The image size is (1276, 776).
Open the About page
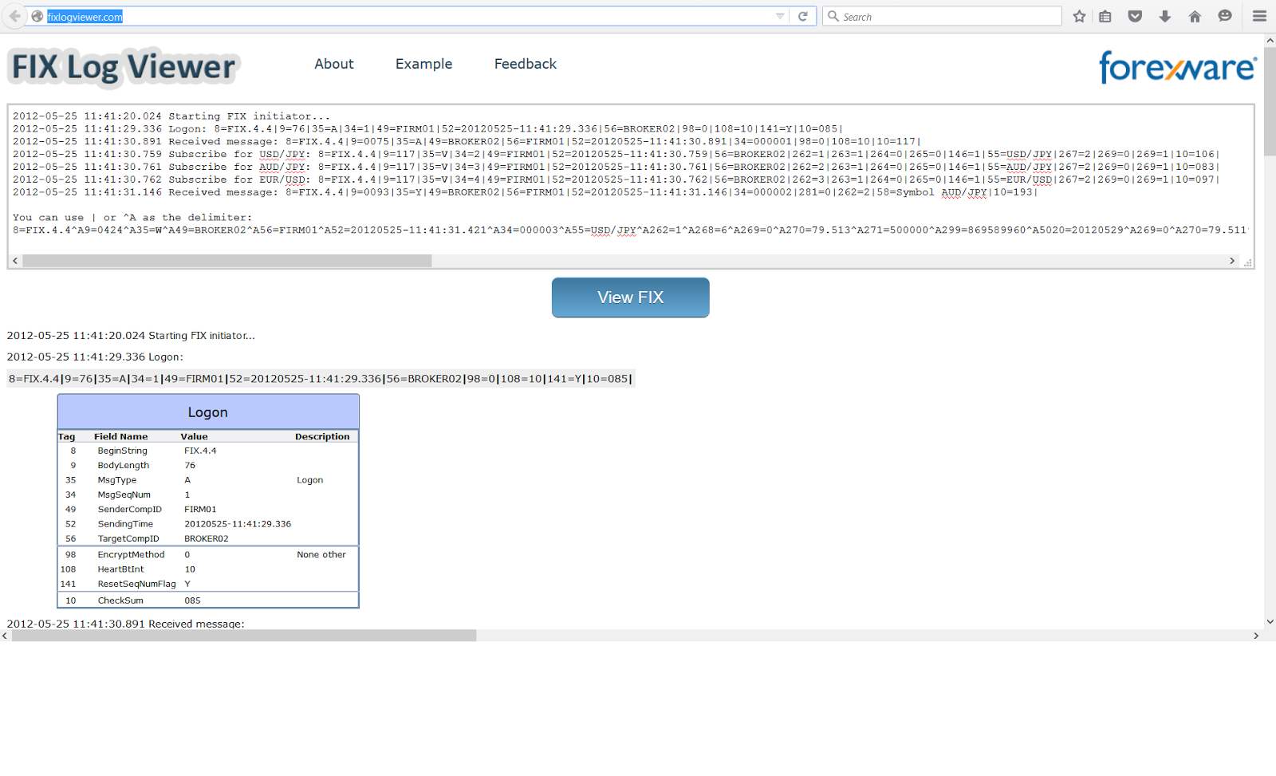point(334,64)
